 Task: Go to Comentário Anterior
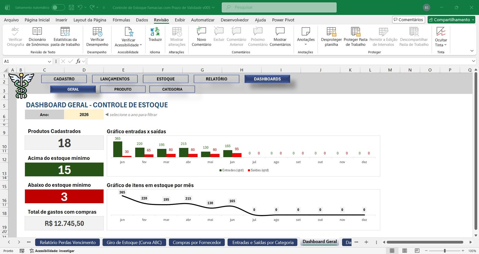(x=236, y=36)
